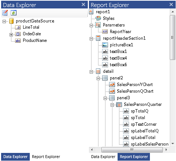This screenshot has height=161, width=176.
Task: Select the ReportYear parameter label
Action: pyautogui.click(x=121, y=32)
